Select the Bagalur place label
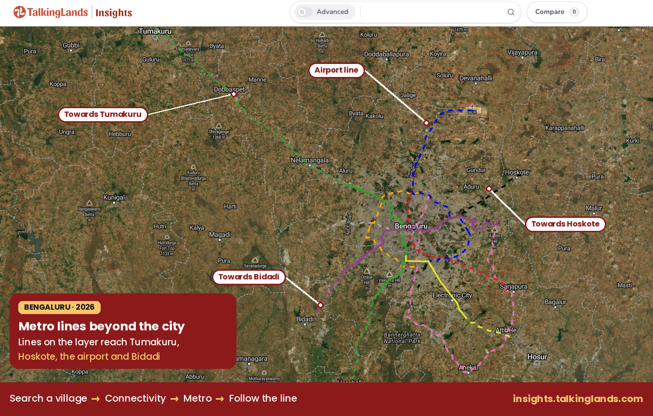The height and width of the screenshot is (416, 653). pyautogui.click(x=555, y=302)
